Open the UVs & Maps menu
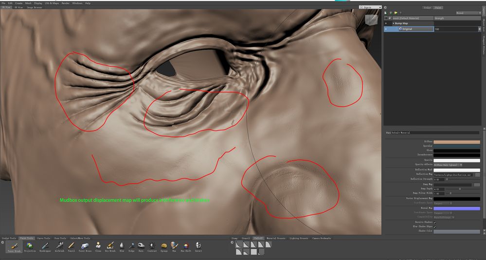The width and height of the screenshot is (486, 260). (52, 3)
